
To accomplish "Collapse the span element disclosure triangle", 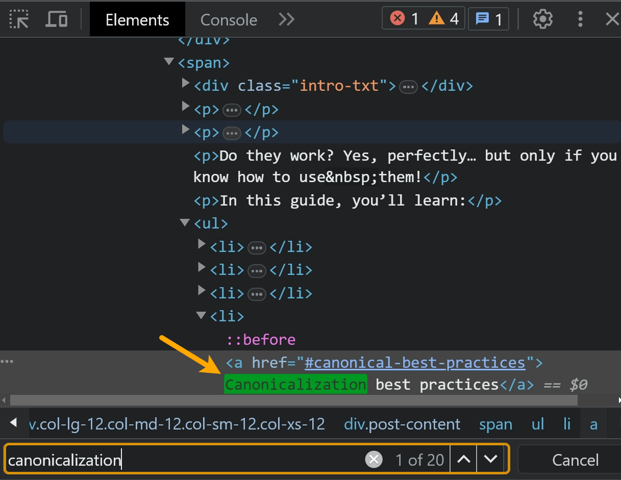I will [168, 61].
